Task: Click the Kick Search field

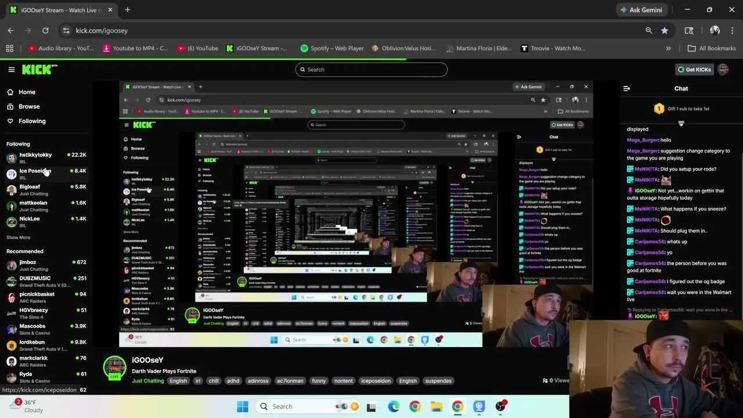Action: pyautogui.click(x=371, y=70)
